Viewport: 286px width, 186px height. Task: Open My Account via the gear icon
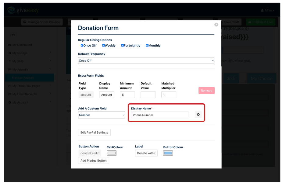click(x=9, y=102)
